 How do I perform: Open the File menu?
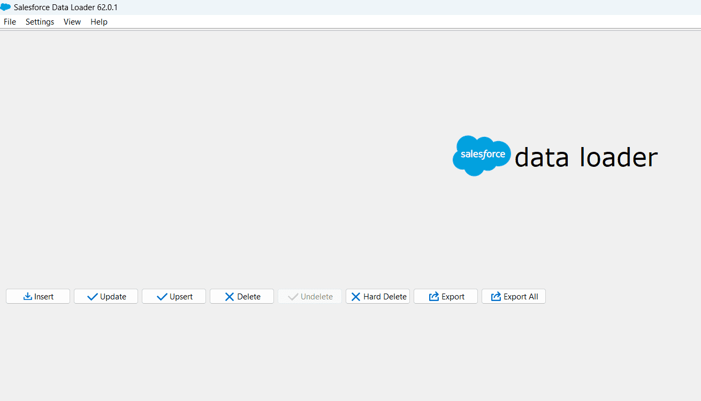(x=10, y=21)
